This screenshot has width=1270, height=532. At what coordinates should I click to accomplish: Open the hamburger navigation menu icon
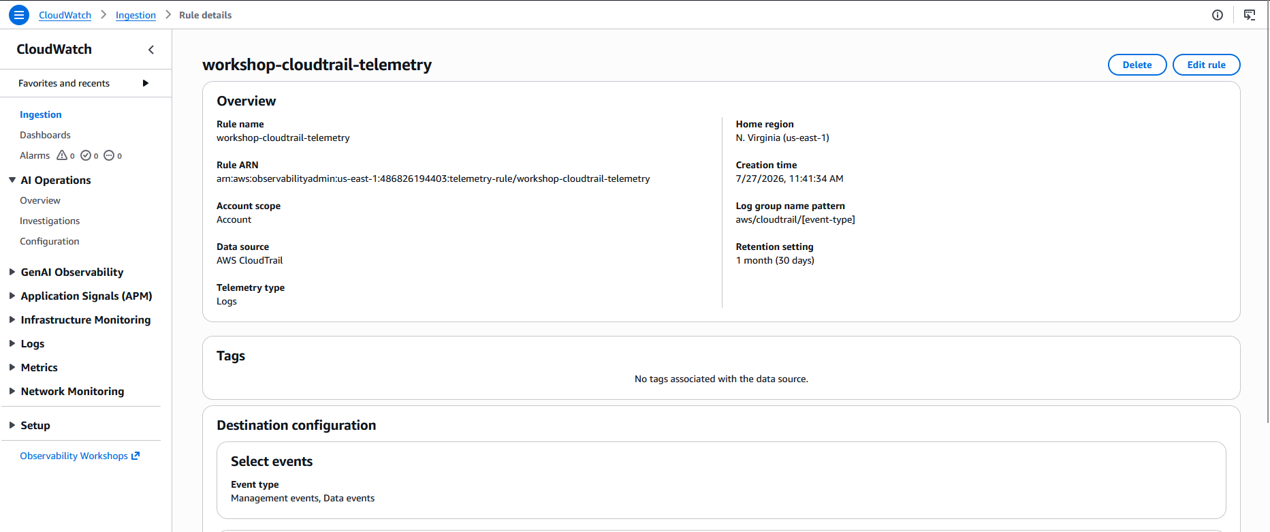click(x=19, y=14)
